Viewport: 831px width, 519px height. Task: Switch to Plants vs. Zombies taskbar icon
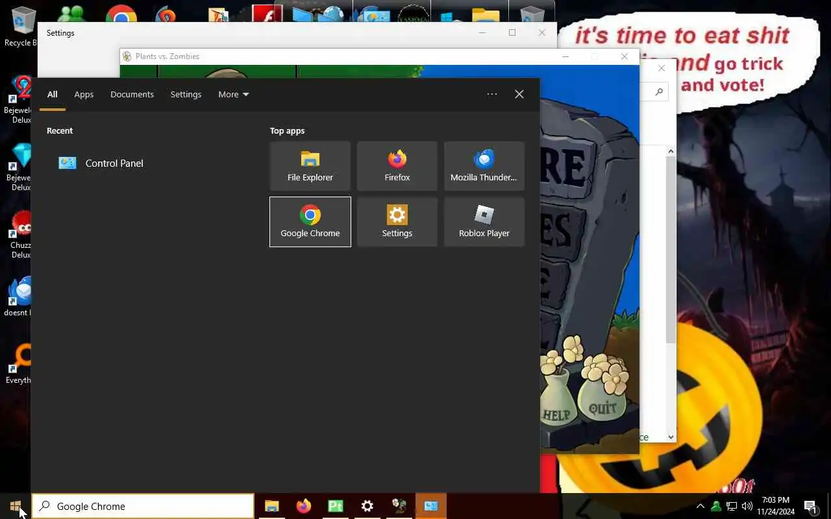coord(399,506)
